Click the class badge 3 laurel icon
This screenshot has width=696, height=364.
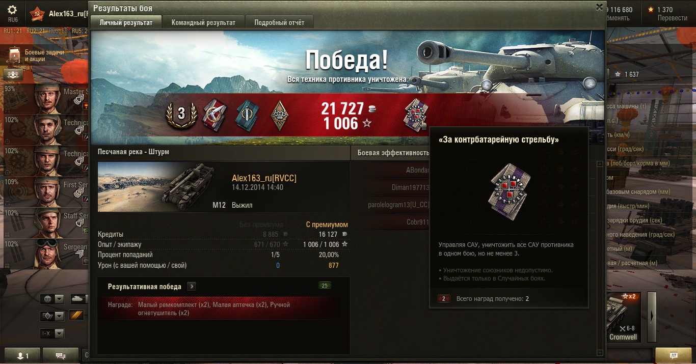[x=181, y=113]
